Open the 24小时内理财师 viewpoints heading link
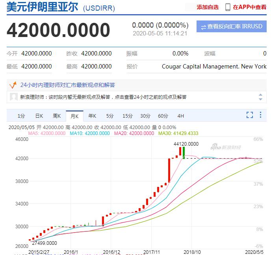271x255 pixels. pos(67,85)
